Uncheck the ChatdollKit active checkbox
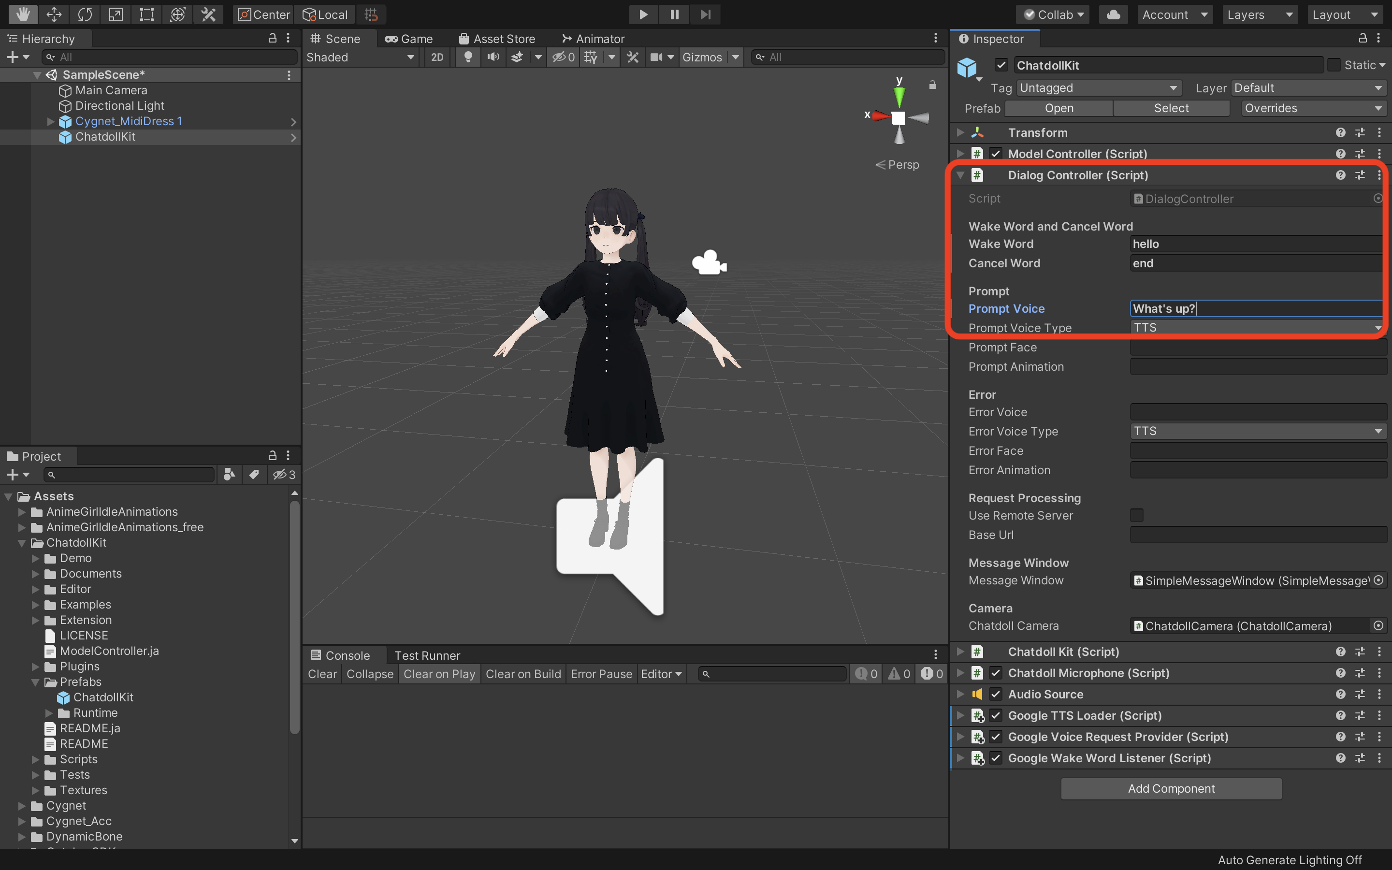1392x870 pixels. [1001, 65]
